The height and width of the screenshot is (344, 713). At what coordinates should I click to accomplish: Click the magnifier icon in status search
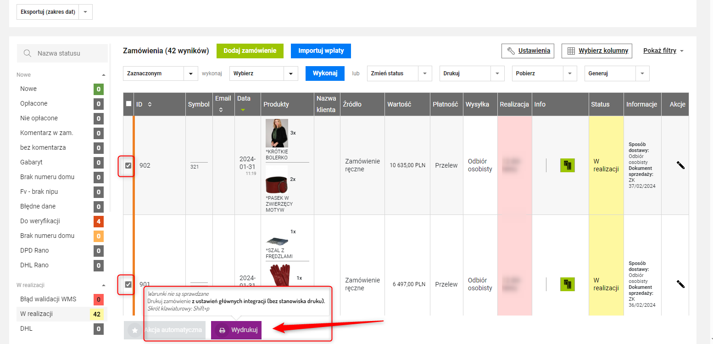pos(28,53)
